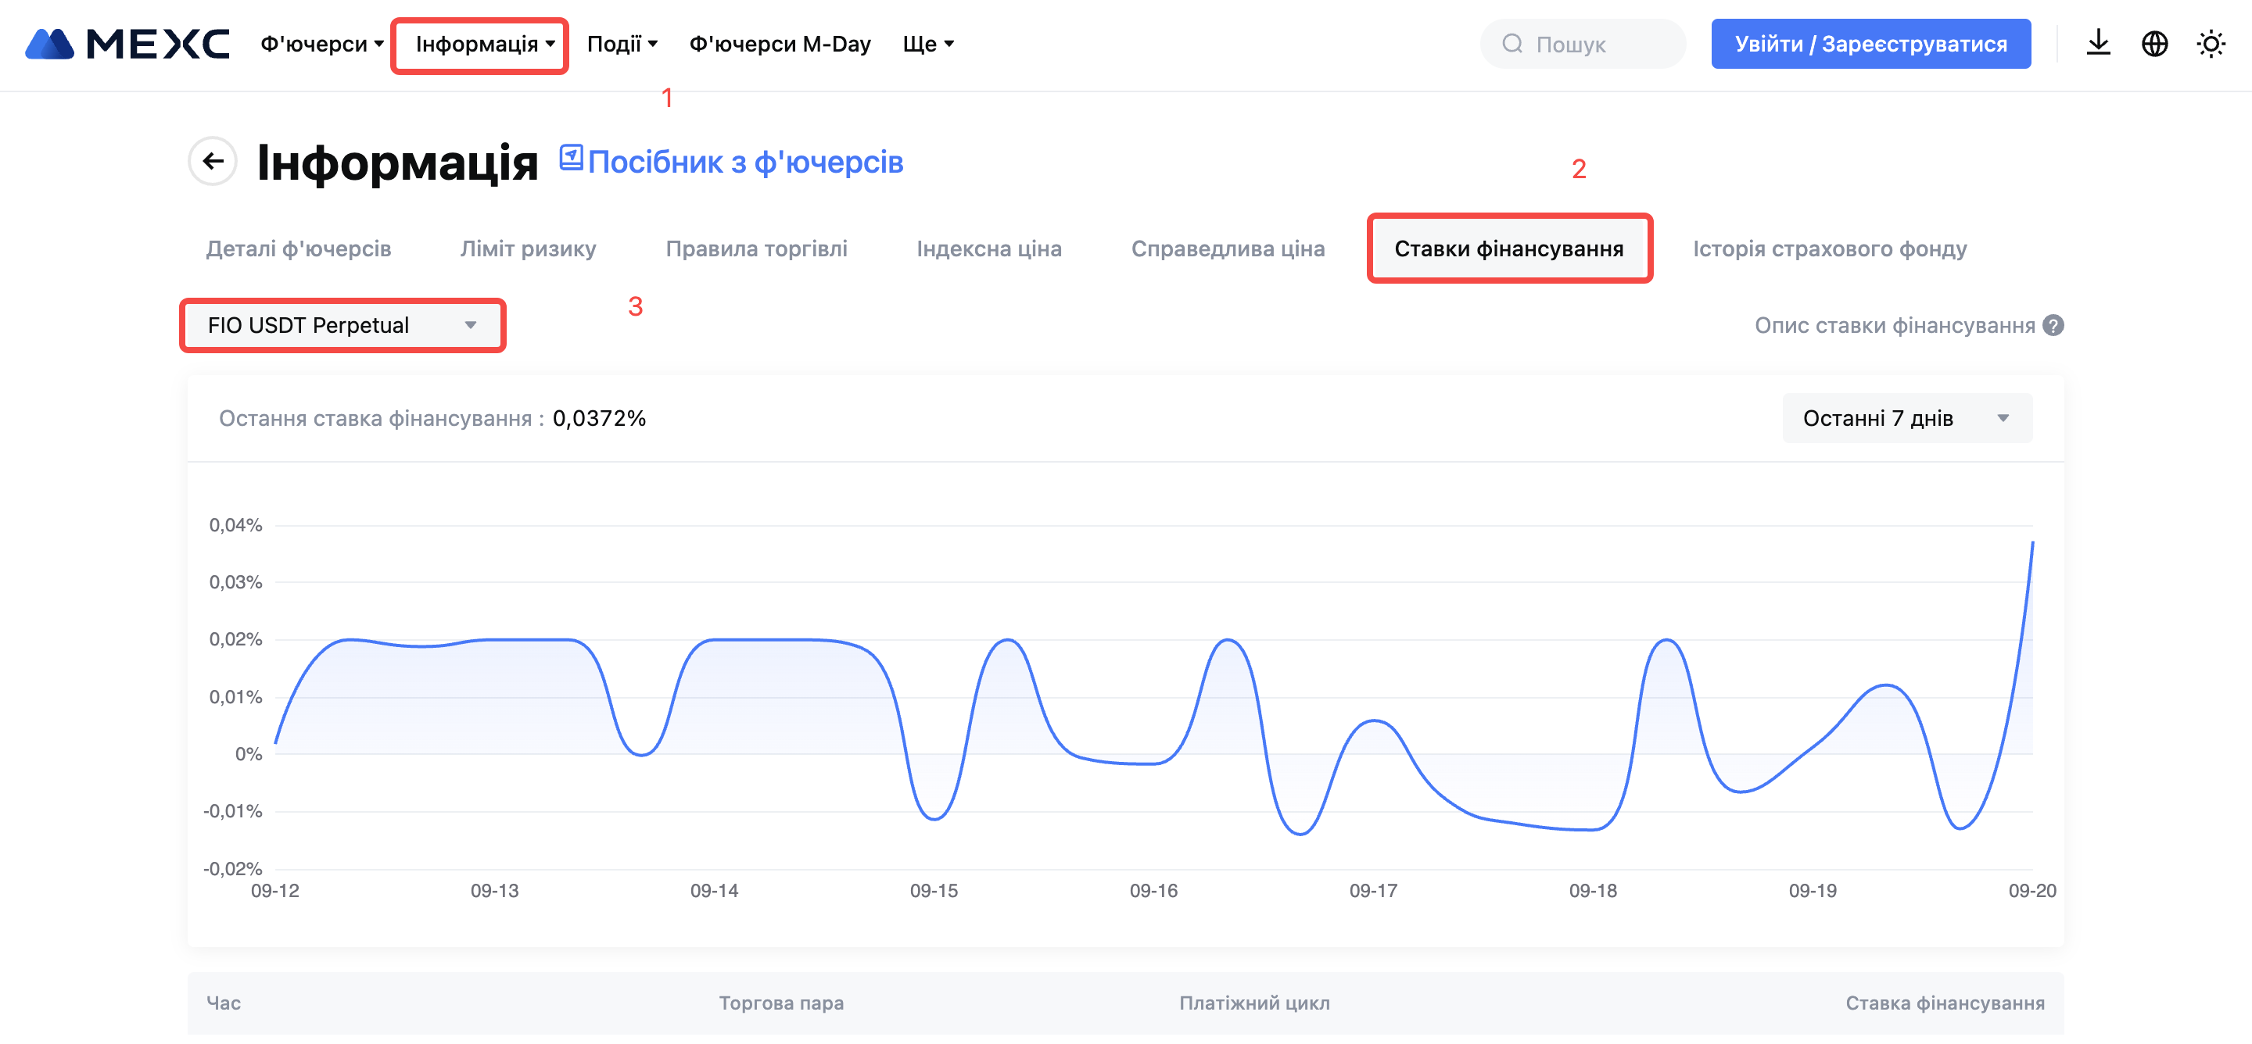Click the chart peak at 09-20
This screenshot has height=1044, width=2252.
pyautogui.click(x=2031, y=543)
